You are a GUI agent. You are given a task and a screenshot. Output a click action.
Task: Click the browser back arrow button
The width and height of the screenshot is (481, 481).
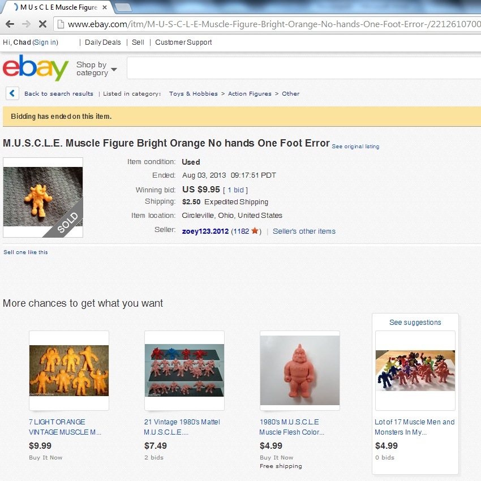(x=10, y=24)
